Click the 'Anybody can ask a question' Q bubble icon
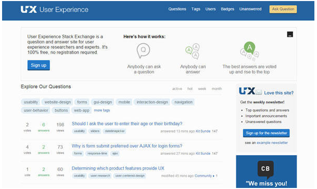This screenshot has height=189, width=317. 143,50
